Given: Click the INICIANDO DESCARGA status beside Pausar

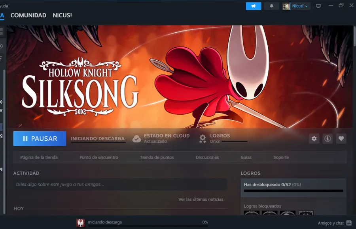Looking at the screenshot, I should 98,138.
